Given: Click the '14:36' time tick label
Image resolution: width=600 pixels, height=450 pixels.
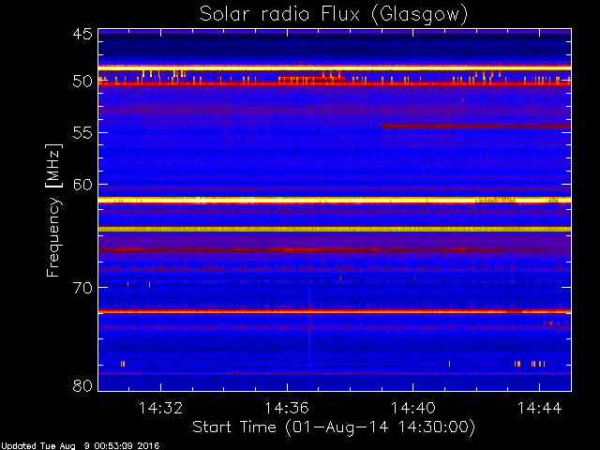Looking at the screenshot, I should point(287,408).
